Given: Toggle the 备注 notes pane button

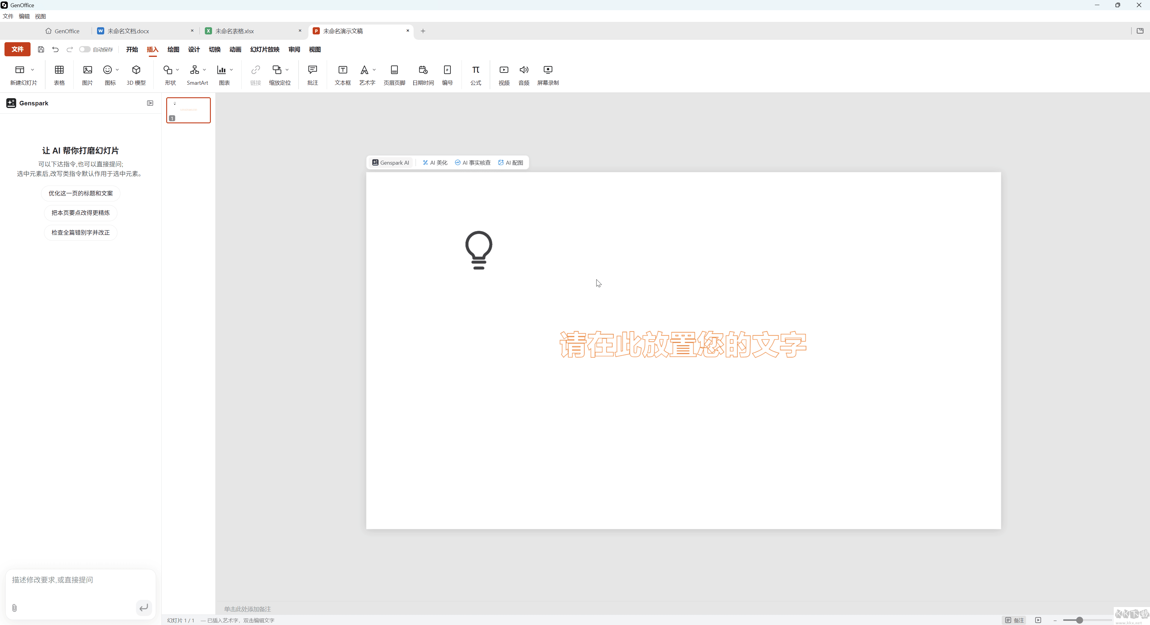Looking at the screenshot, I should 1014,620.
